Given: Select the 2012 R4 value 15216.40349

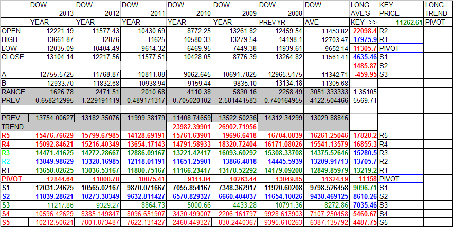Looking at the screenshot, I should (98, 144).
